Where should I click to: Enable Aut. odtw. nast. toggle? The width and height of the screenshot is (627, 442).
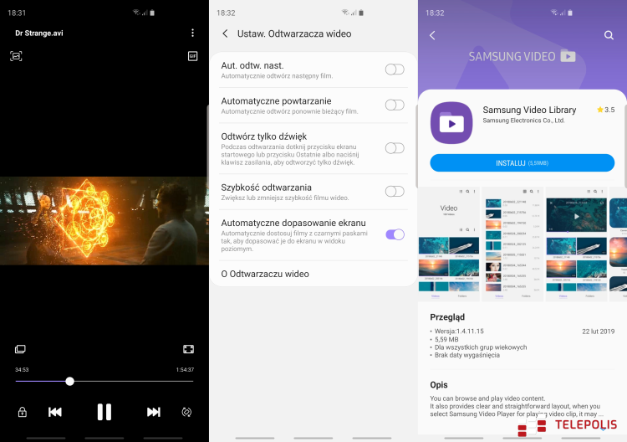click(395, 69)
